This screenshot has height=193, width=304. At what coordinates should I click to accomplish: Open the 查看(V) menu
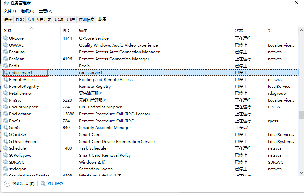coord(45,11)
